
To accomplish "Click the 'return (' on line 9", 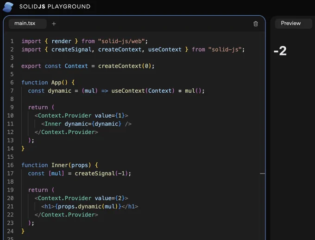I will point(41,107).
